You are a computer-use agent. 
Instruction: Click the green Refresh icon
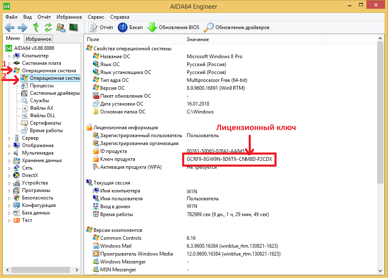(48, 27)
